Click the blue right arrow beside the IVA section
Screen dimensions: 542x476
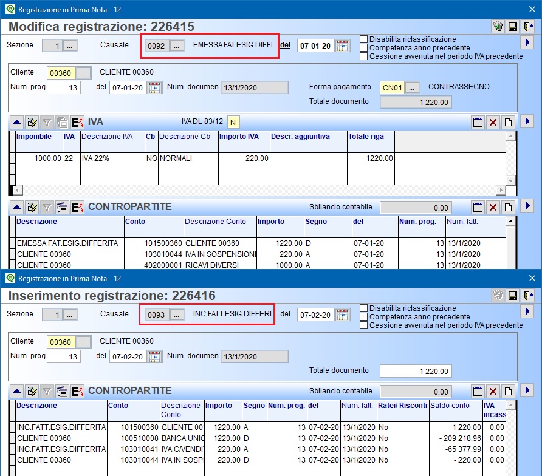click(527, 122)
